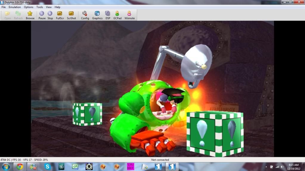Screen dimensions: 305x171
Task: Pause the running emulation
Action: click(x=42, y=15)
